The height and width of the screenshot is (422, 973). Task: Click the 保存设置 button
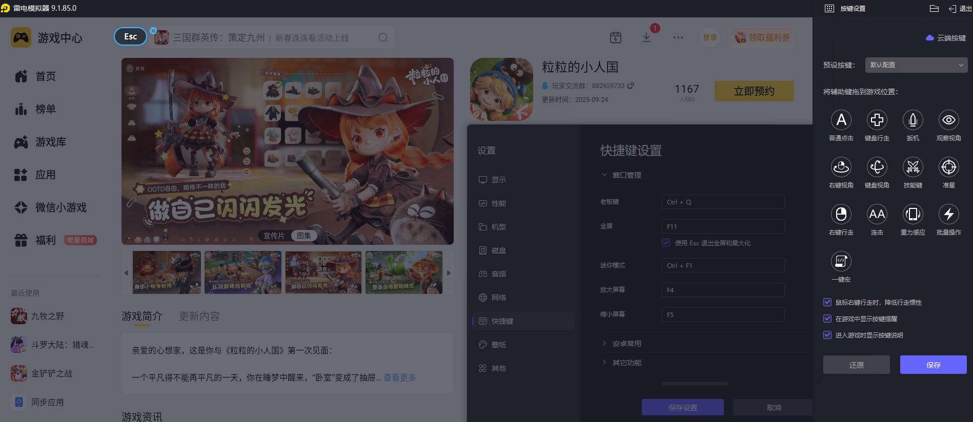pos(683,407)
